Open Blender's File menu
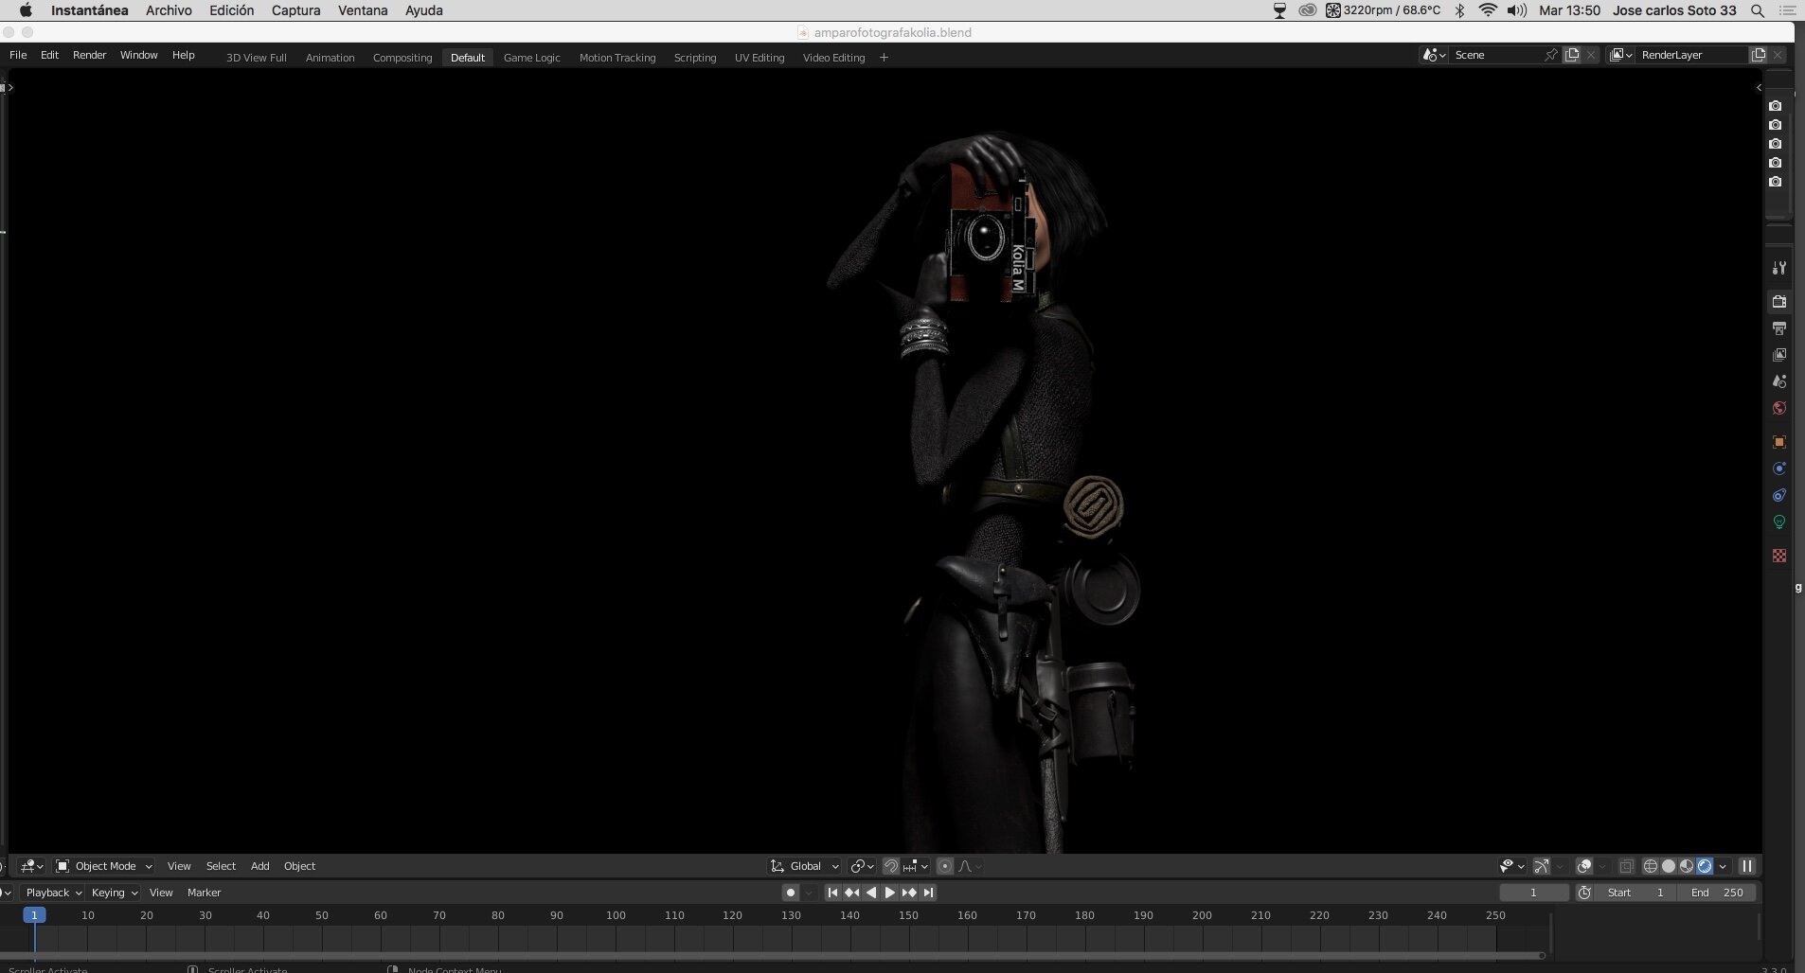 tap(18, 55)
